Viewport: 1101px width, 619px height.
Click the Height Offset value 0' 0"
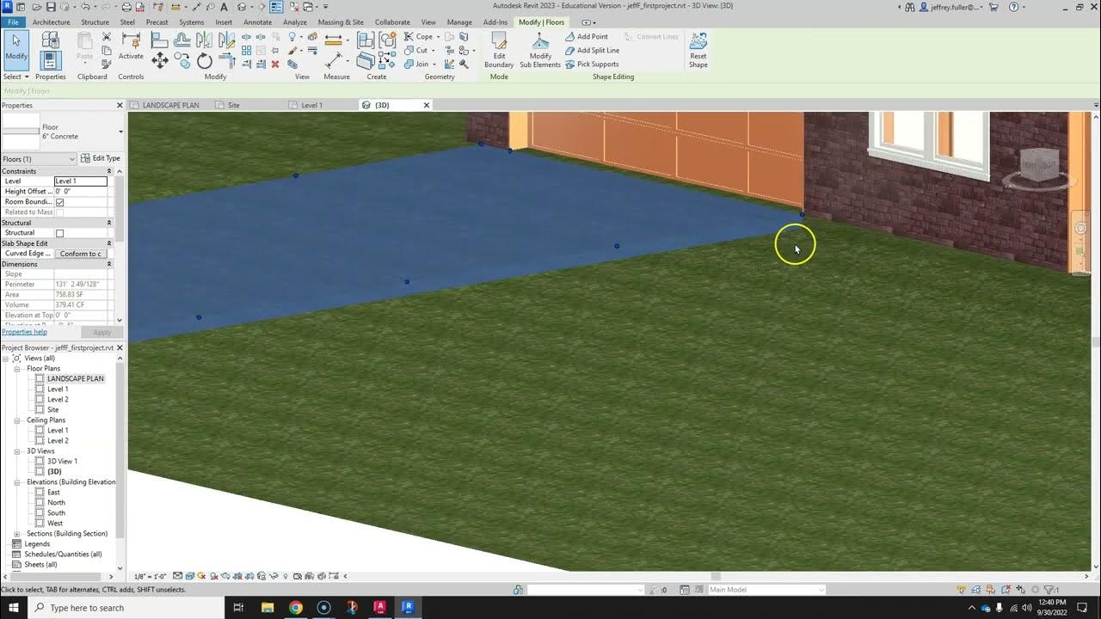(81, 192)
